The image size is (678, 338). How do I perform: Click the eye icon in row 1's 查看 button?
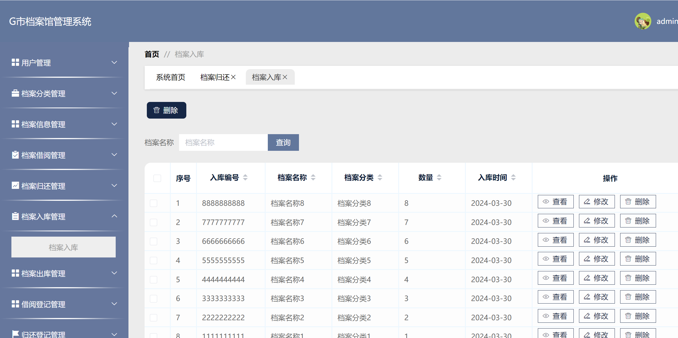coord(546,202)
